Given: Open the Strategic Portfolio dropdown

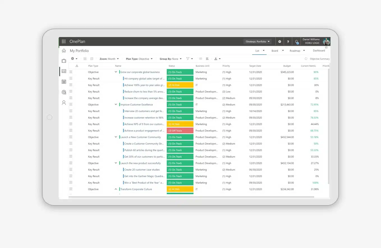Looking at the screenshot, I should click(x=257, y=42).
